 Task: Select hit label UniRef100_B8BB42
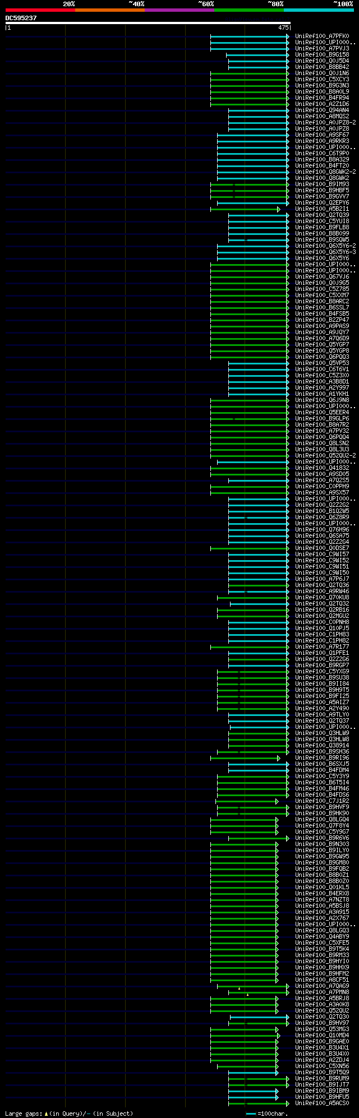pos(322,67)
